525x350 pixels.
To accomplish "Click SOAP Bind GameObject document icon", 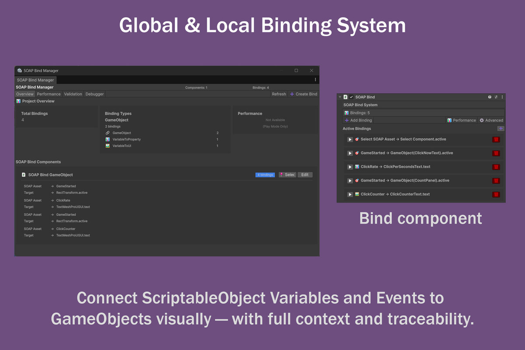I will click(x=24, y=175).
